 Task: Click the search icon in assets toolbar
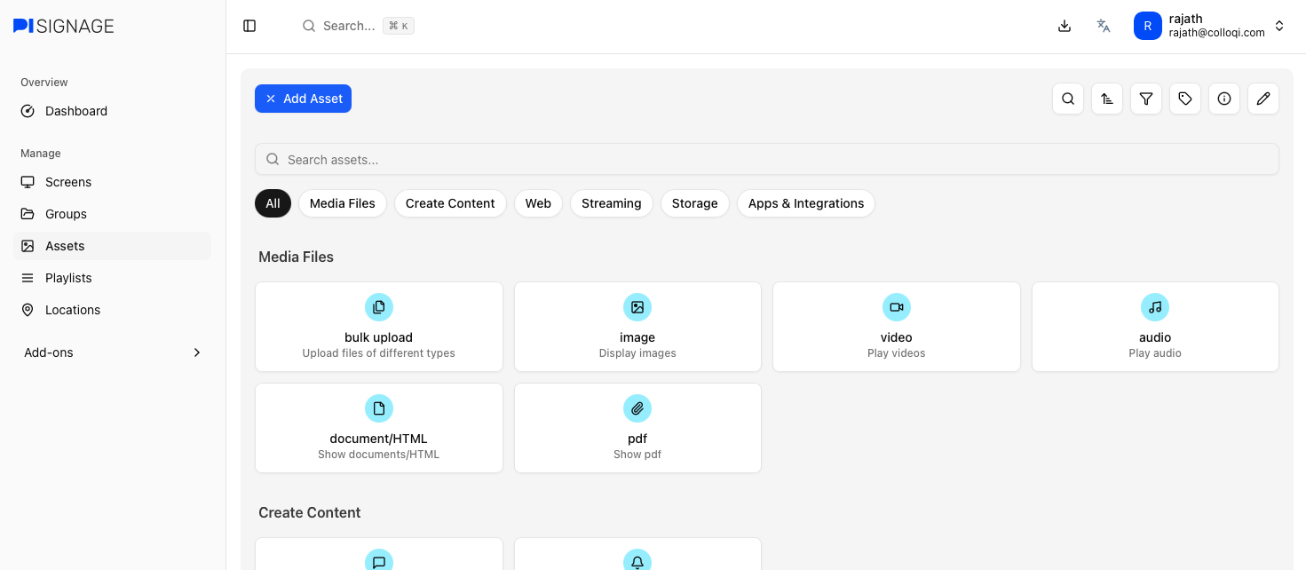pyautogui.click(x=1068, y=99)
